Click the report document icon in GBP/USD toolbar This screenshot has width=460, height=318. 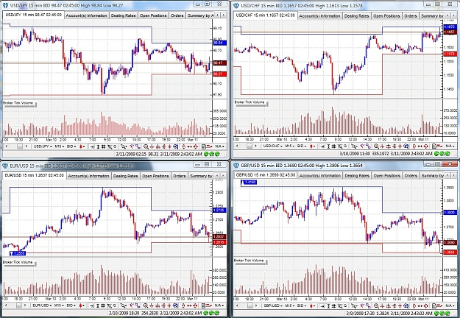[434, 305]
